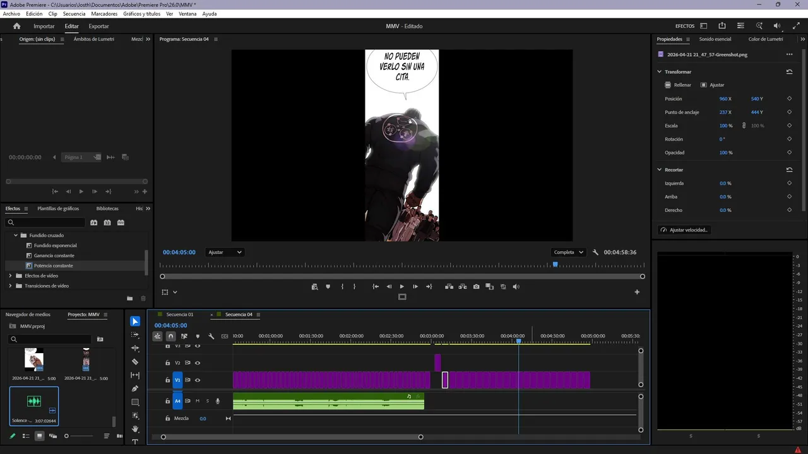Toggle linked selection in timeline
The height and width of the screenshot is (454, 808).
click(184, 336)
